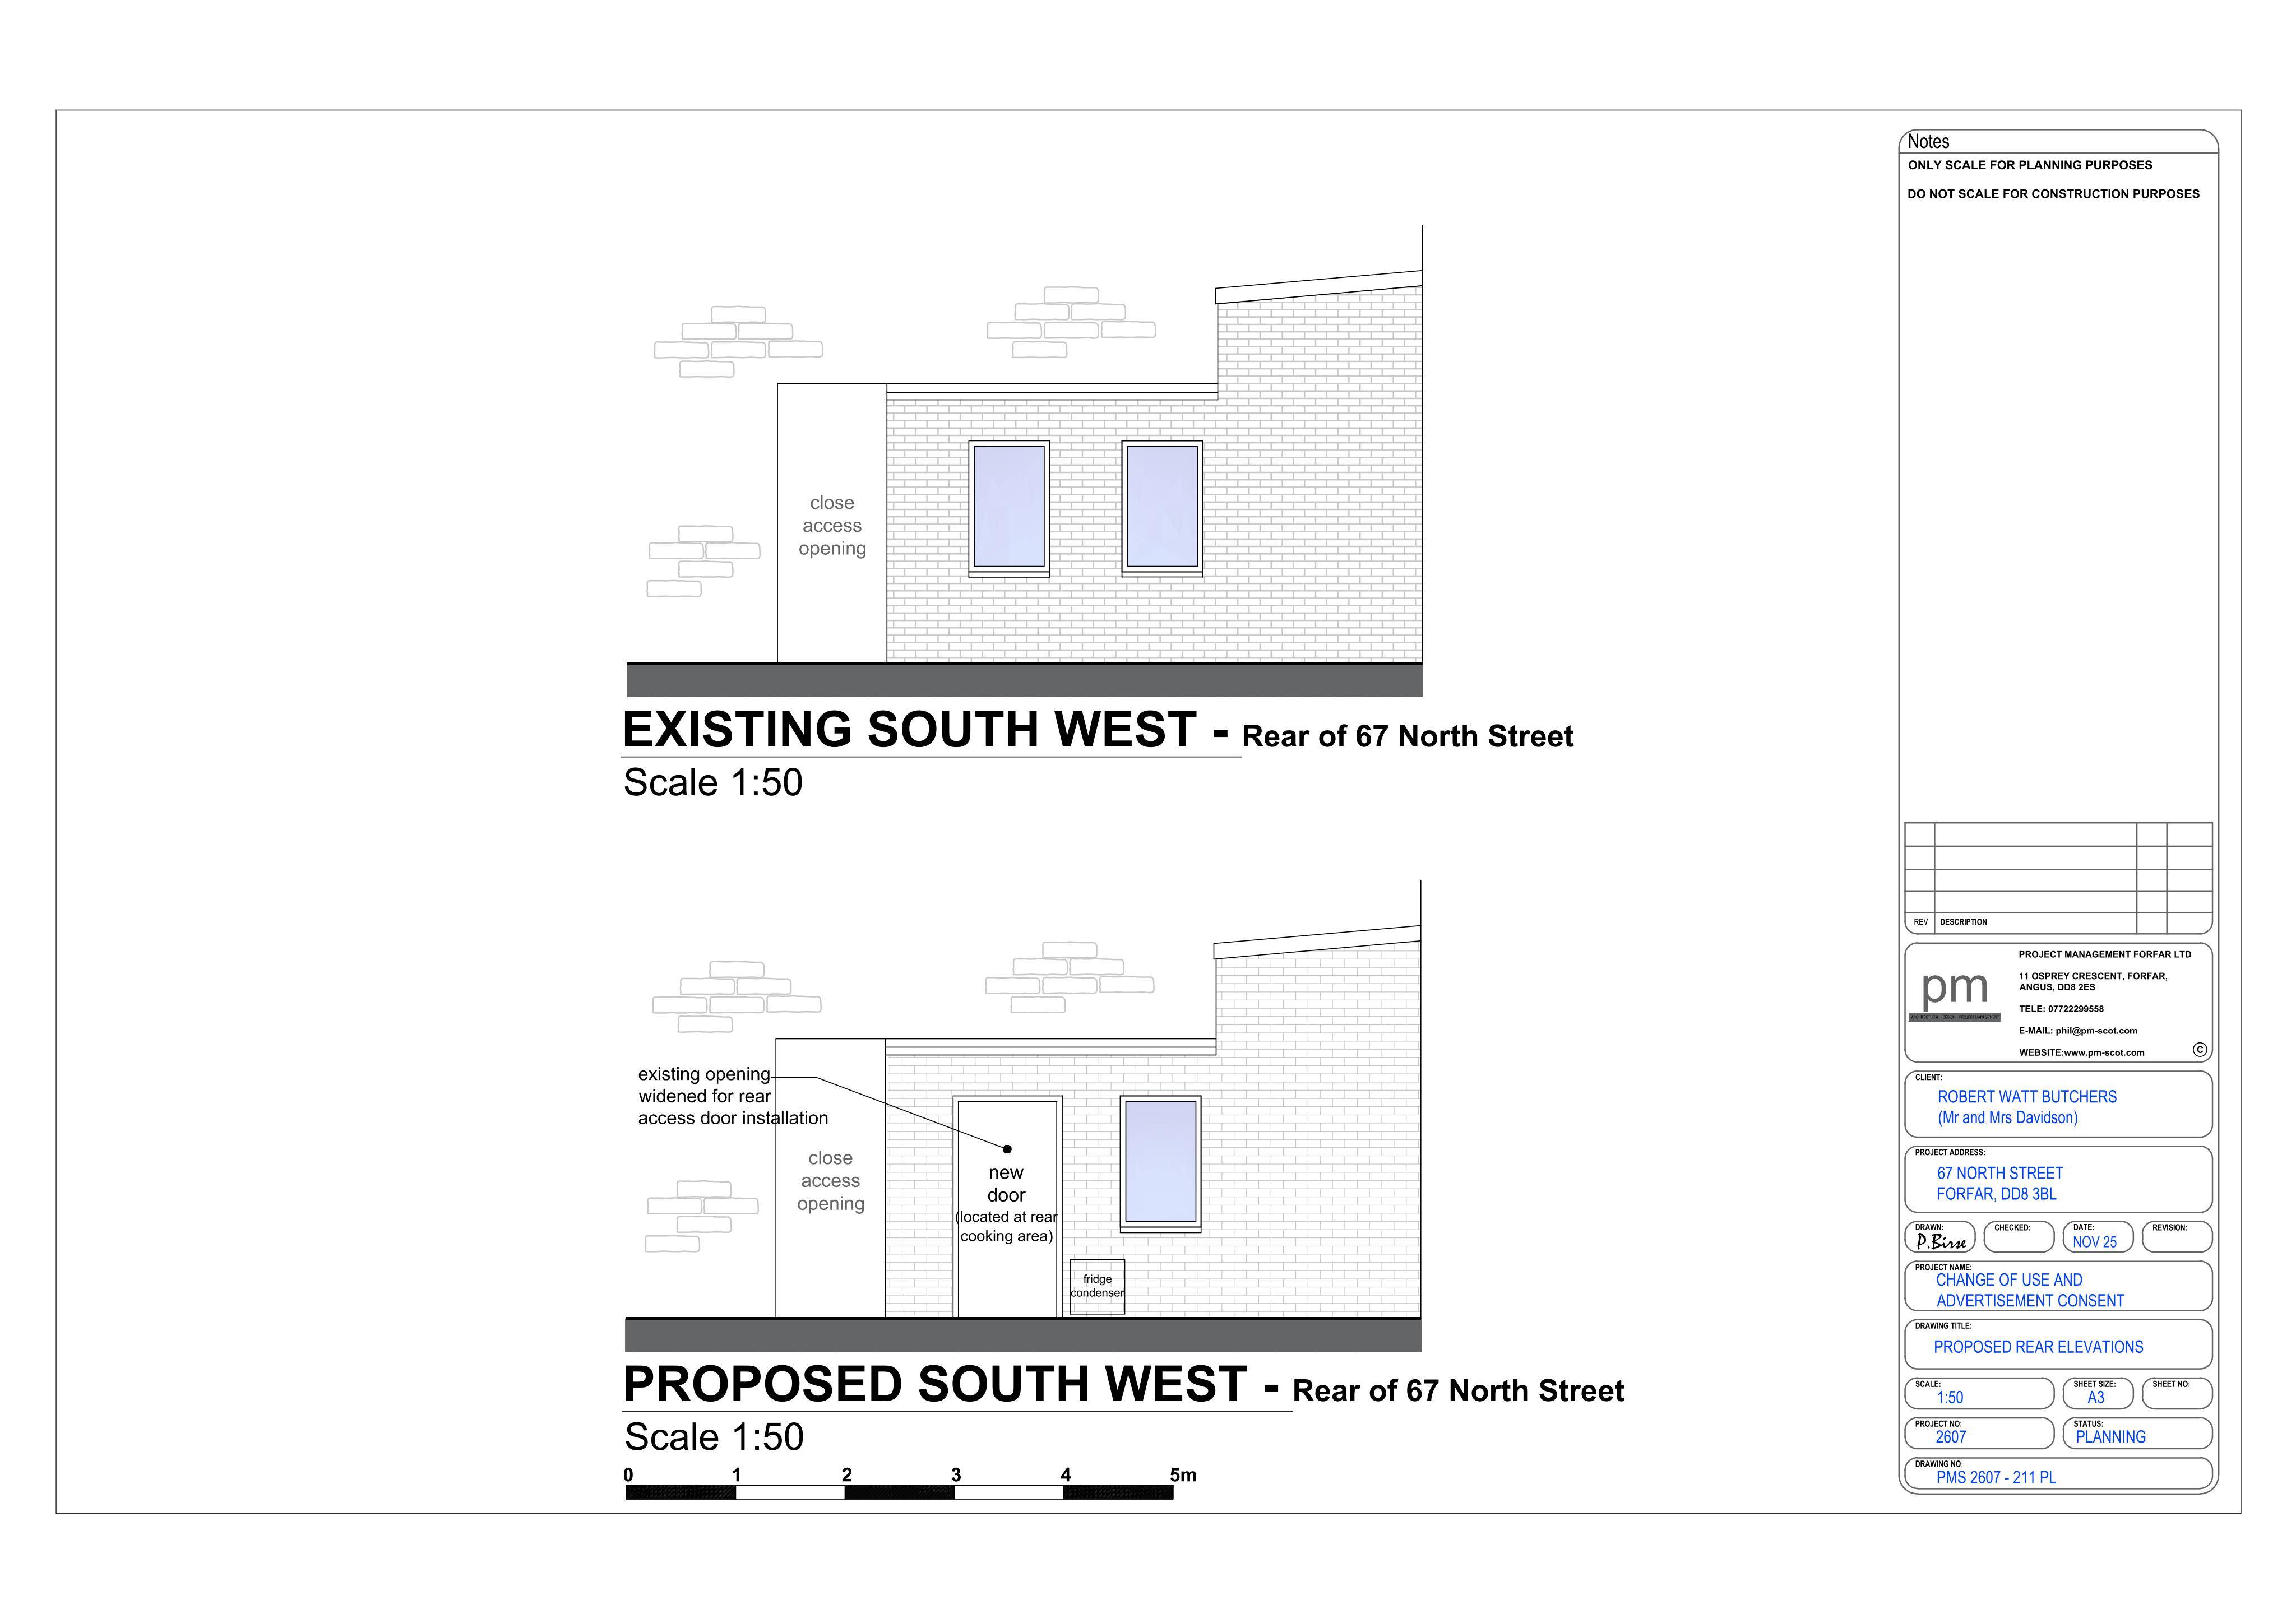Image resolution: width=2296 pixels, height=1623 pixels.
Task: Click the 'Scale 1:50' label under existing elevation
Action: click(x=713, y=783)
